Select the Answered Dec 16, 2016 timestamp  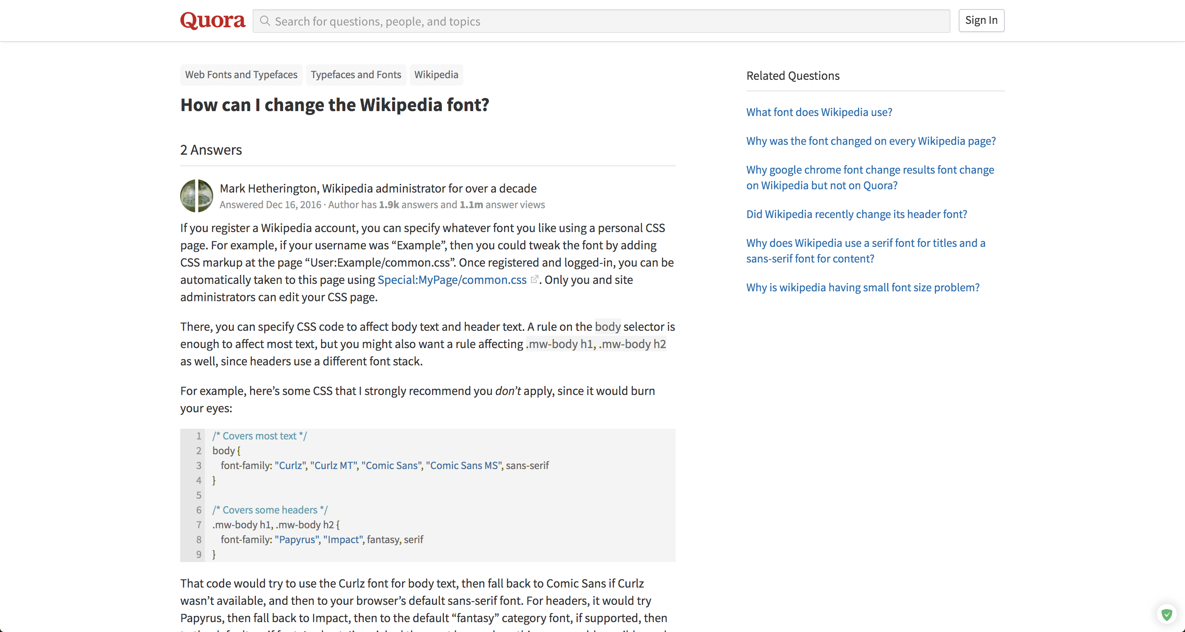pyautogui.click(x=270, y=204)
